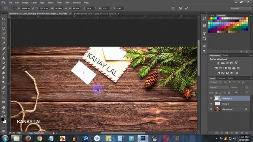
Task: Select the Hand tool
Action: point(4,107)
